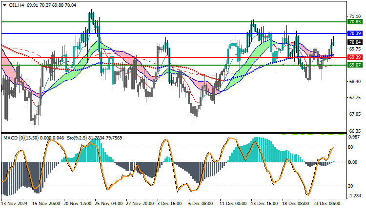
Task: Select the blue 70.39 price level tag
Action: tap(355, 34)
